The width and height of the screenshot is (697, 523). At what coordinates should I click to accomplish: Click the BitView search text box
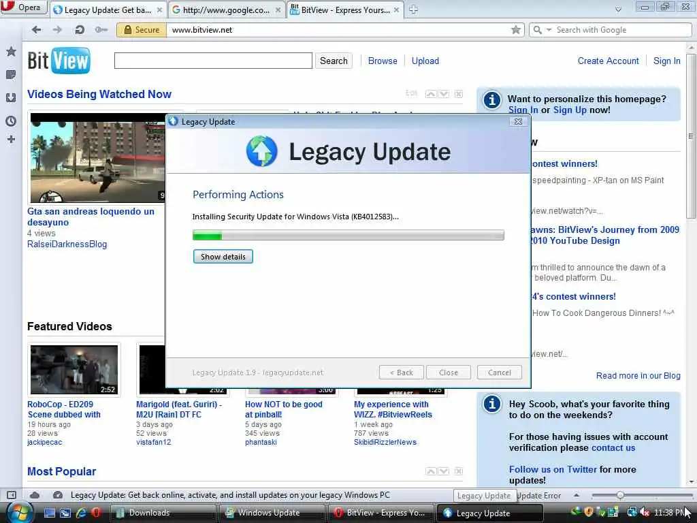tap(213, 61)
